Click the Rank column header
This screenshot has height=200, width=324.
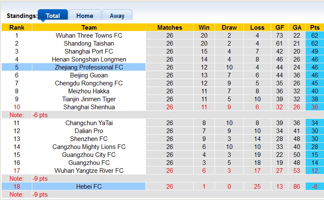point(17,28)
